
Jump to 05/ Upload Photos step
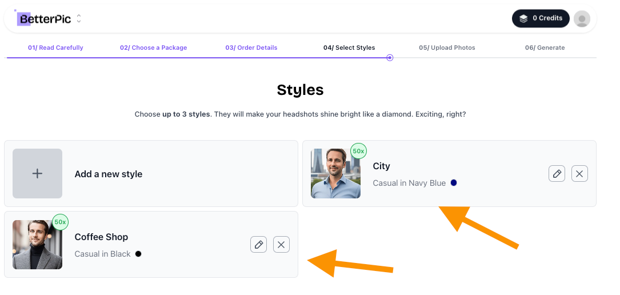(x=447, y=47)
